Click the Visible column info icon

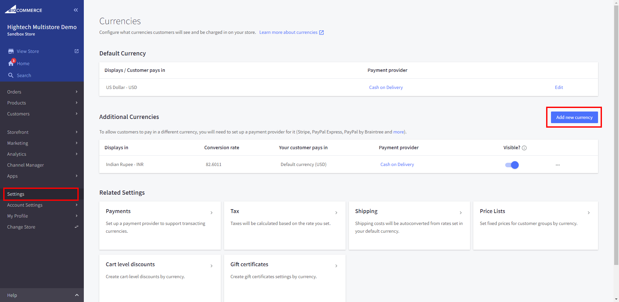[x=524, y=148]
